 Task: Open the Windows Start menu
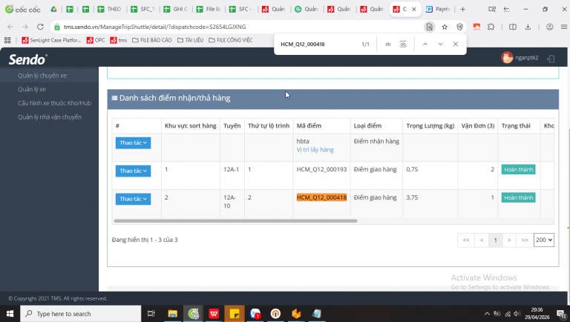(x=10, y=314)
